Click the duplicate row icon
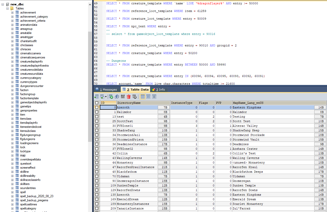This screenshot has height=212, width=327. (117, 97)
